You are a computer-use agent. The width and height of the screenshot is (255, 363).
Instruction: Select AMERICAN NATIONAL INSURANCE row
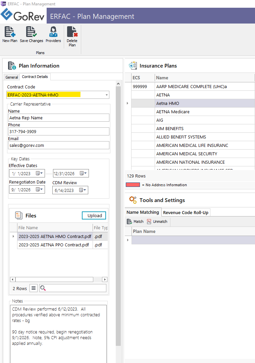(193, 162)
